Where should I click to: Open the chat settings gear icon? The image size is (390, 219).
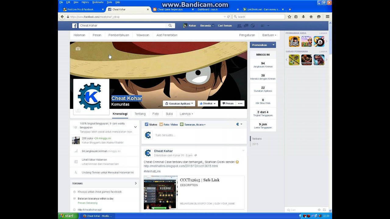click(x=319, y=210)
